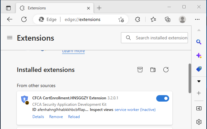Disable the CFCA CertEnrollment extension toggle
The image size is (207, 129).
(162, 98)
